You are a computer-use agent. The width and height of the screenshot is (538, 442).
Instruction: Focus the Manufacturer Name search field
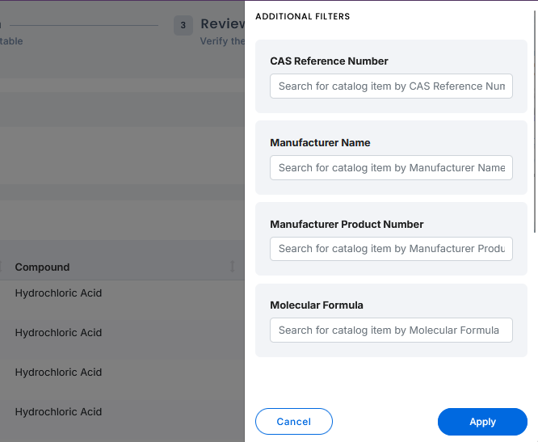point(391,168)
